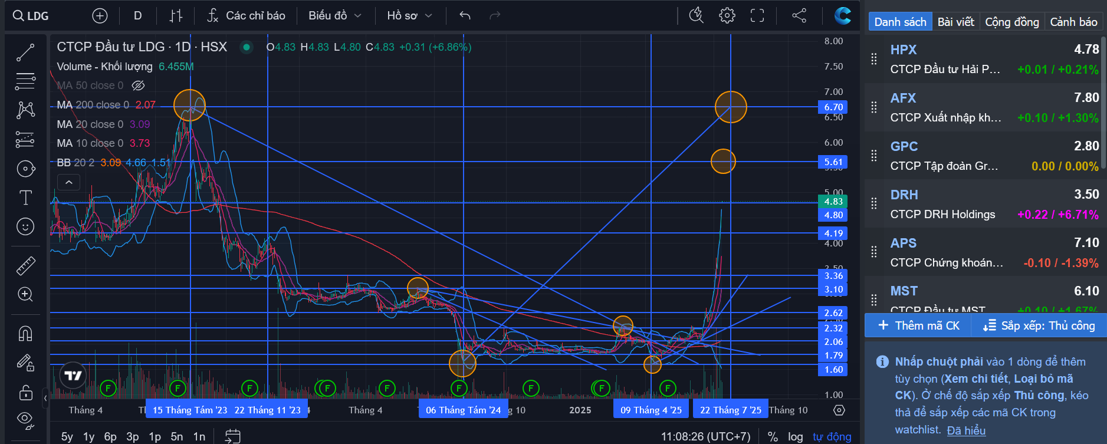Add a symbol to compare with plus icon

(100, 16)
